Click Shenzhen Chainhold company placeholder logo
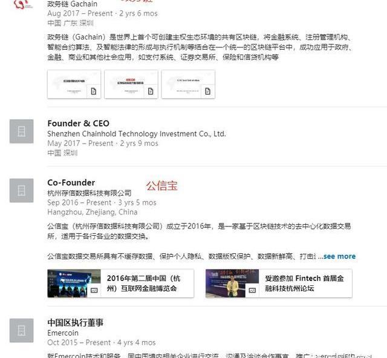Image resolution: width=387 pixels, height=358 pixels. coord(22,131)
